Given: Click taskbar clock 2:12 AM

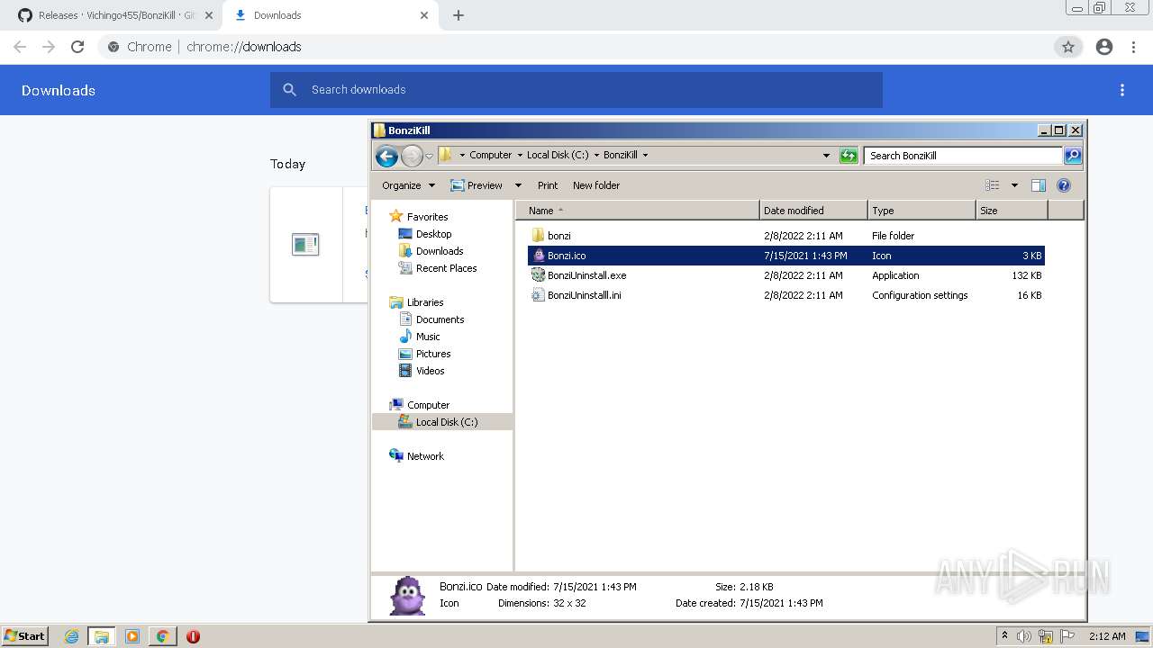Looking at the screenshot, I should pyautogui.click(x=1107, y=636).
